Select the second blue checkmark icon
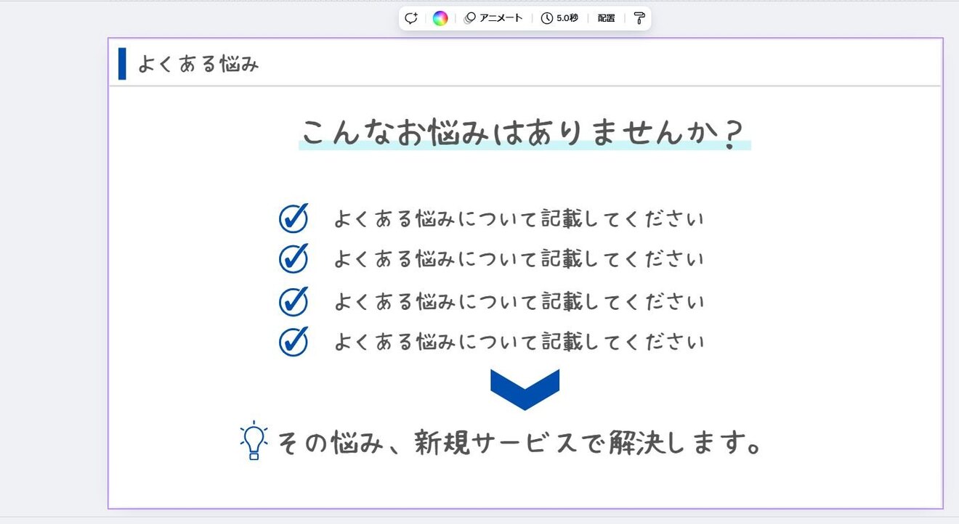959x524 pixels. point(294,258)
